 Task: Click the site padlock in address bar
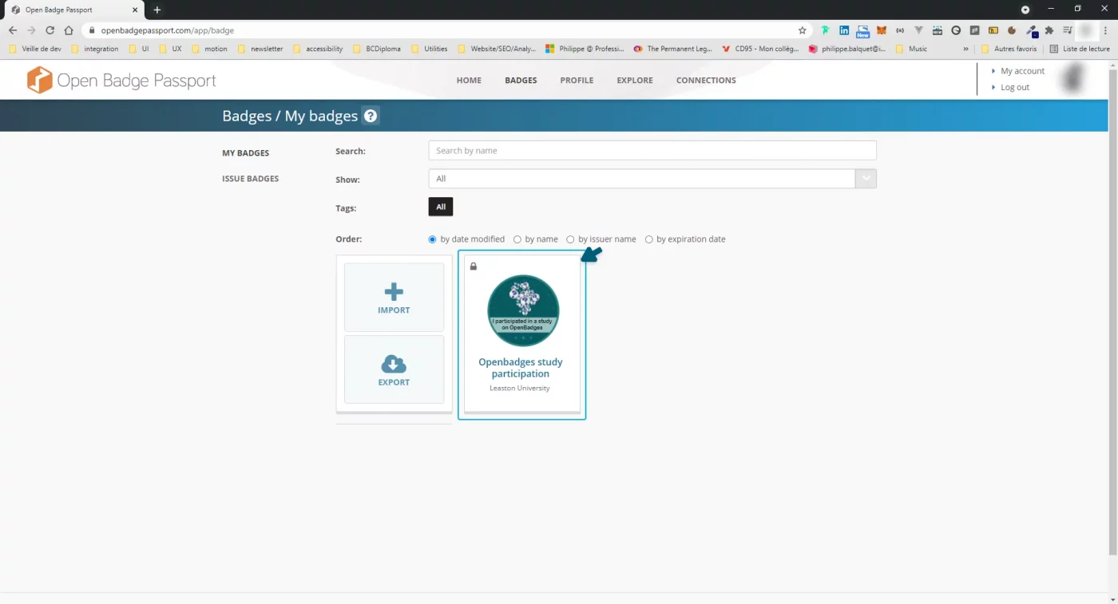pyautogui.click(x=92, y=30)
